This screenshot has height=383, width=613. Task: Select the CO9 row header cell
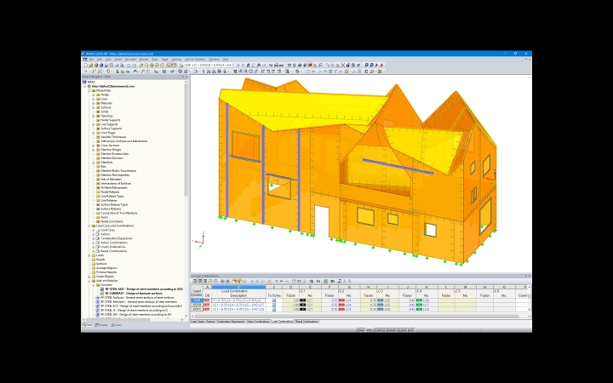[x=197, y=300]
